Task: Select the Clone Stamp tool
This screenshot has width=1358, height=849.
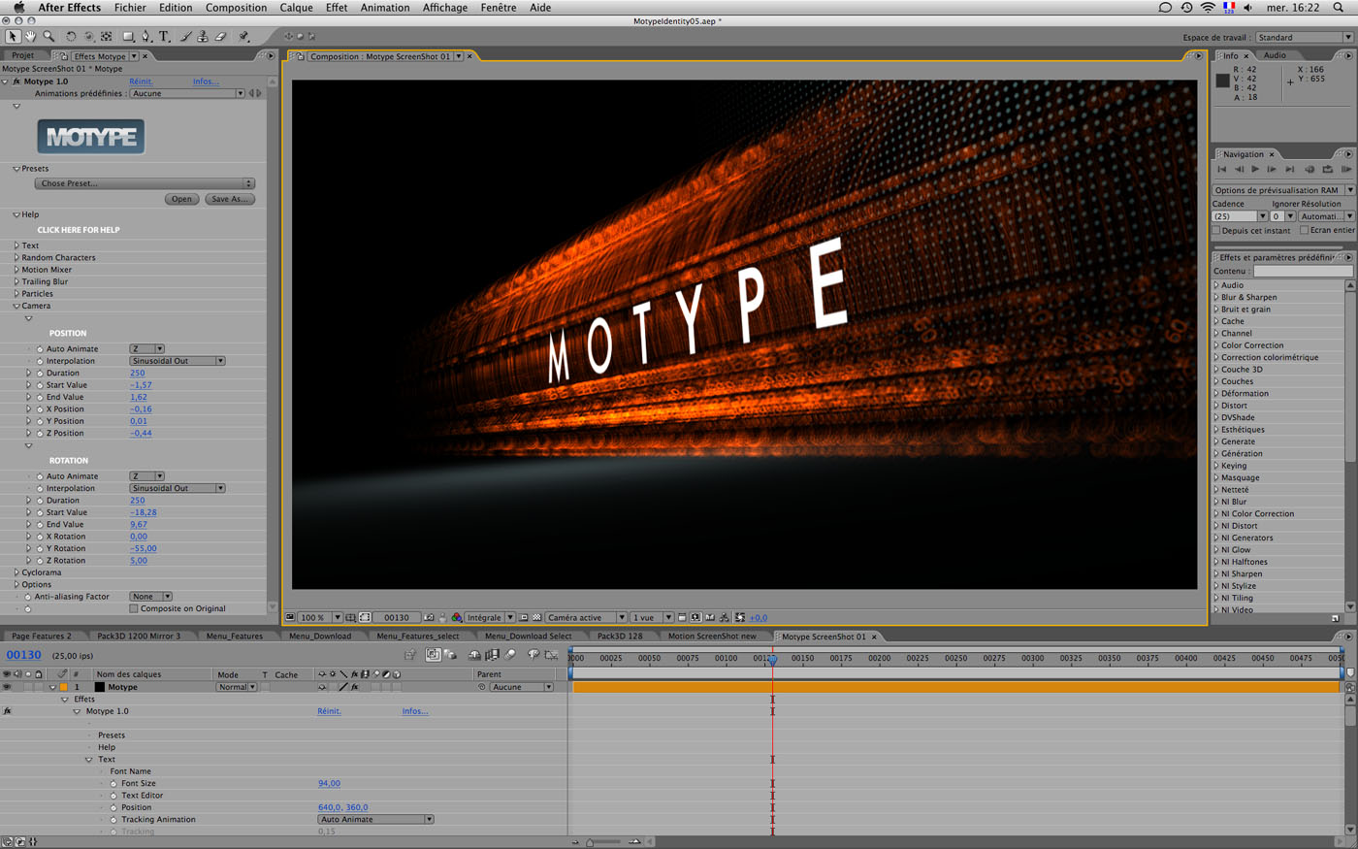Action: point(203,37)
